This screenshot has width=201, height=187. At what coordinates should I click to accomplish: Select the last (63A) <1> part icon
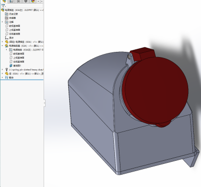coord(7,73)
